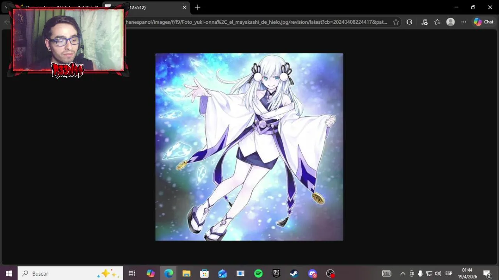Open the user profile avatar in Edge
This screenshot has width=499, height=280.
[x=451, y=22]
